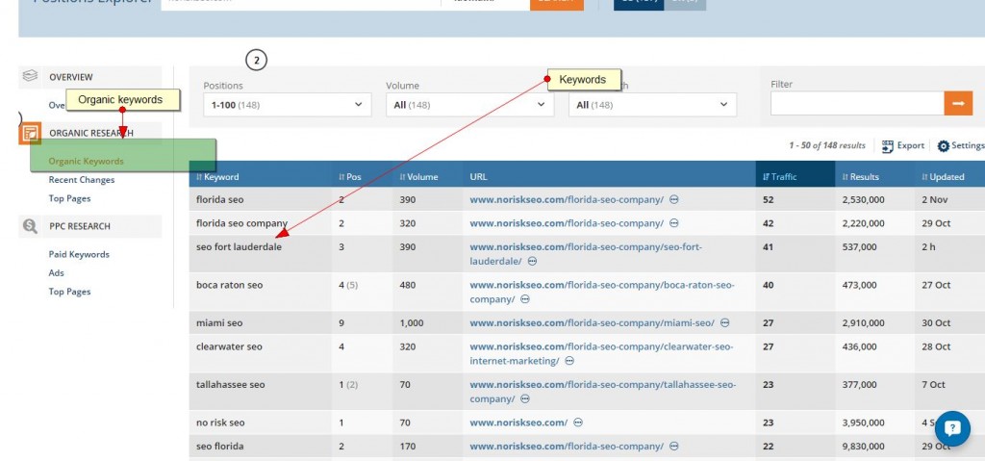Open Paid Keywords in sidebar
Viewport: 985px width, 461px height.
79,254
